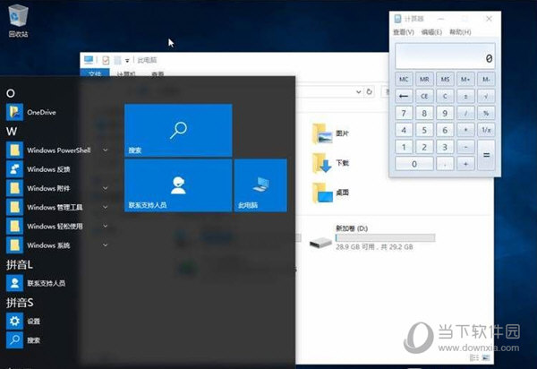
Task: Expand the Windows PowerShell group chevron
Action: pyautogui.click(x=106, y=150)
